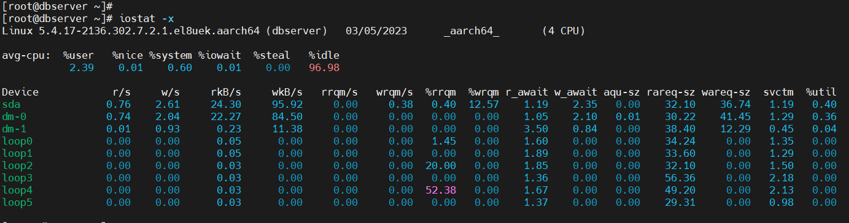This screenshot has width=849, height=223.
Task: Click the '%iowait' column header
Action: (220, 55)
